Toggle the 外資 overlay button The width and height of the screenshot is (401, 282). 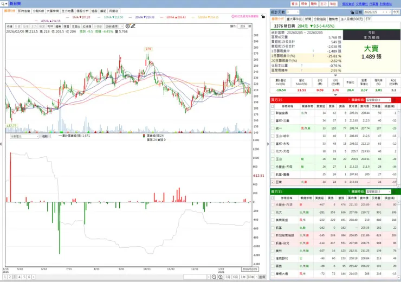coord(18,27)
